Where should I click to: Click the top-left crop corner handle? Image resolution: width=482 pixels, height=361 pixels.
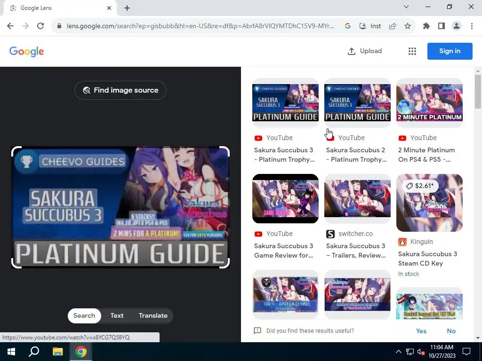click(16, 151)
